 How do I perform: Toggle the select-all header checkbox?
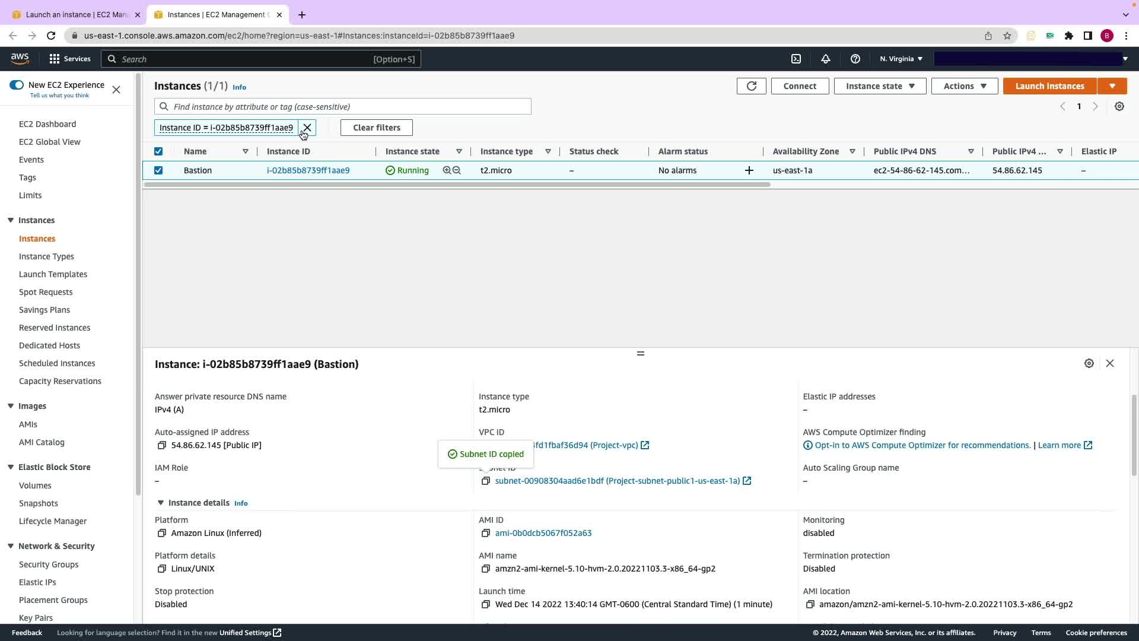point(158,151)
